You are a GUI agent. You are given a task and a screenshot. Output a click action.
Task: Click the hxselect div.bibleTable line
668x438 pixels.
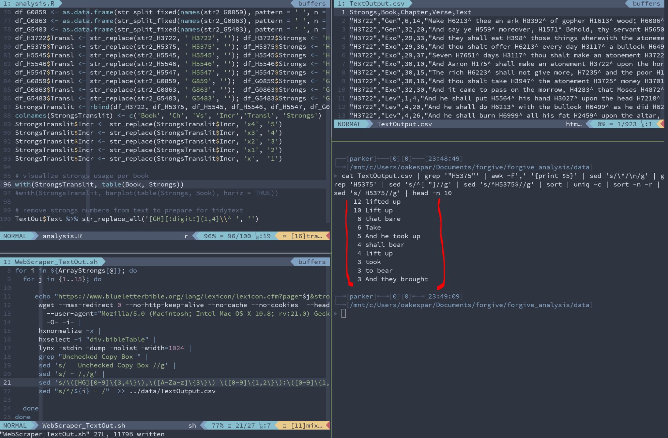[x=97, y=339]
